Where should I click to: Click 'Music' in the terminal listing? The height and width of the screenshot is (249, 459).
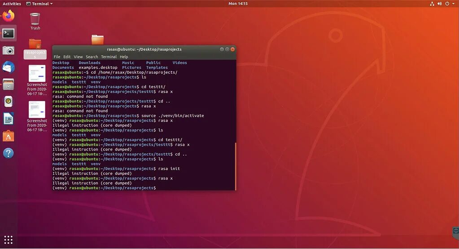128,63
